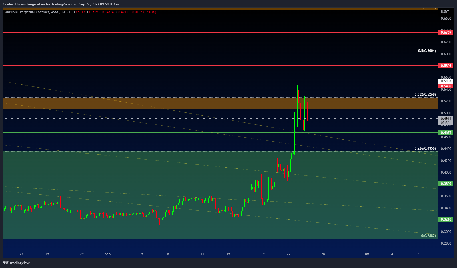
Task: Click the Fibonacci label 0.236(0.4356)
Action: pos(425,148)
